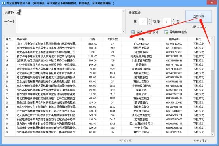
Task: Select row 11 priced 1280.00
Action: tap(107, 44)
